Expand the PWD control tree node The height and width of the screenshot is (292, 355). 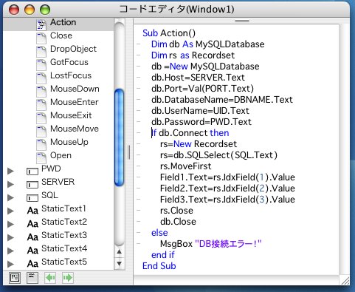pyautogui.click(x=10, y=171)
